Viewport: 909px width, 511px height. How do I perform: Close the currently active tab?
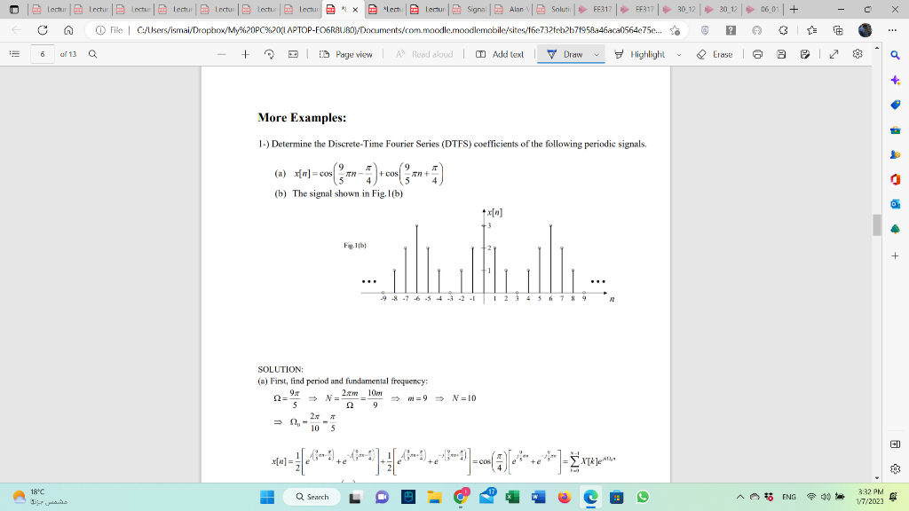(355, 10)
